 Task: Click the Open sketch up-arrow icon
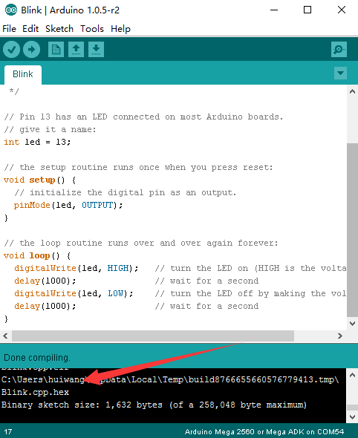coord(76,50)
